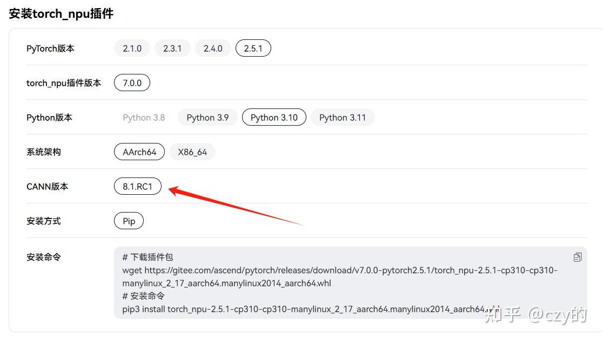Switch to Python 3.11
603x342 pixels.
[x=343, y=118]
